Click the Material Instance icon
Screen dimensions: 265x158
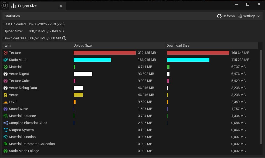point(6,116)
